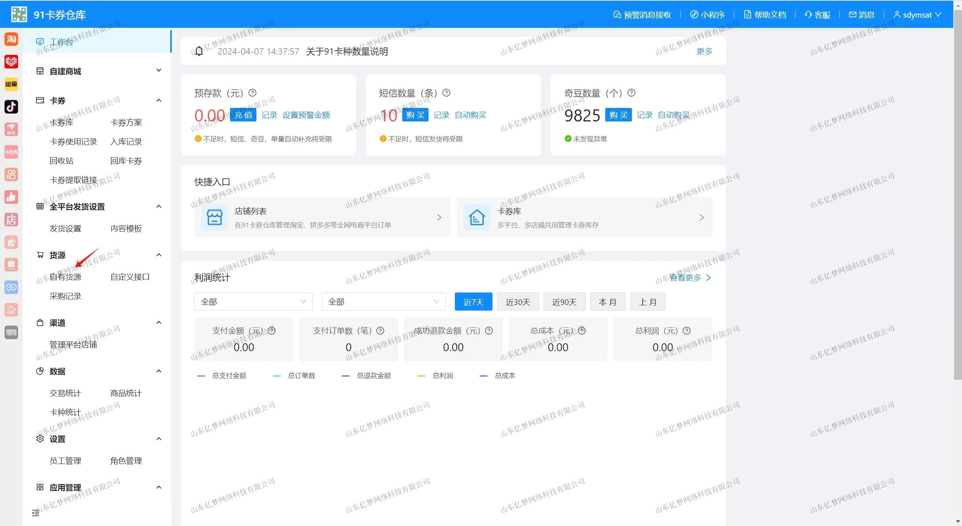Open the first 全部 dropdown in 利润统计
The image size is (962, 526).
pyautogui.click(x=253, y=302)
